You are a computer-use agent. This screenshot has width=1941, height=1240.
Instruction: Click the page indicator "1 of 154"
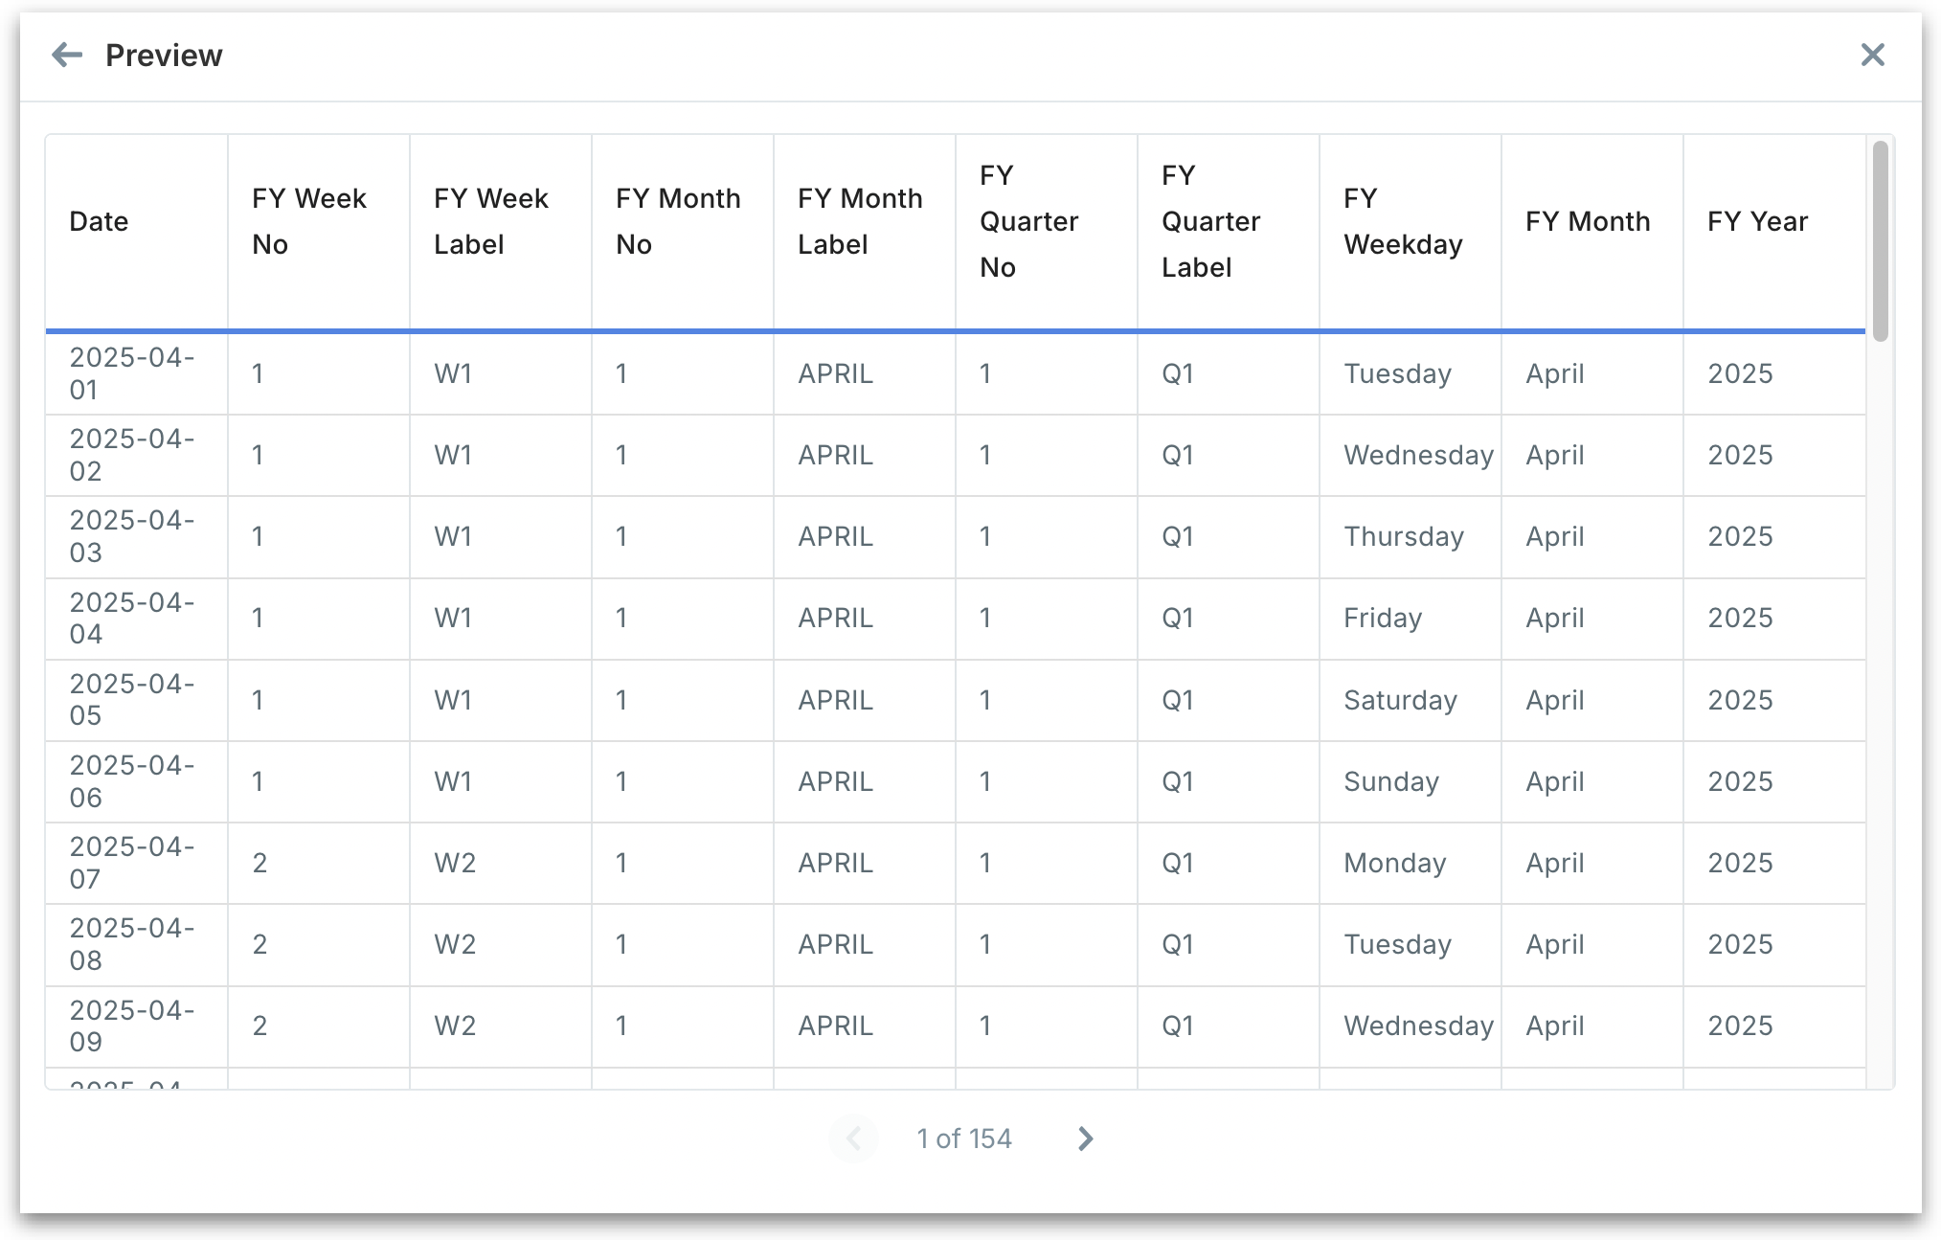pos(964,1139)
